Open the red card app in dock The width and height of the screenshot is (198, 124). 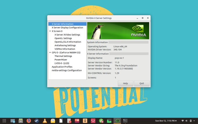77,121
